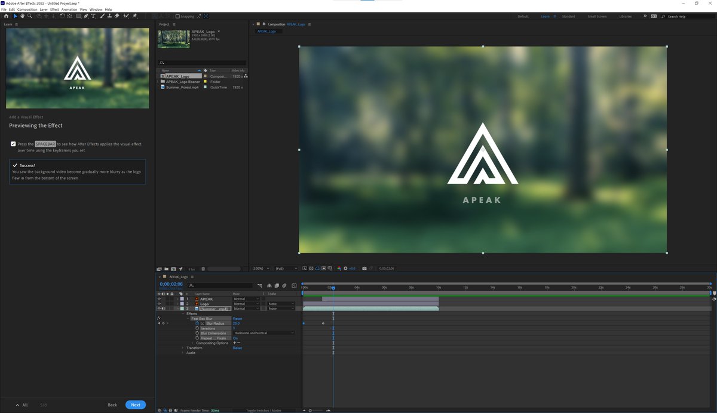Screen dimensions: 717x413
Task: Mute audio of the Summer mp4 layer
Action: 163,309
